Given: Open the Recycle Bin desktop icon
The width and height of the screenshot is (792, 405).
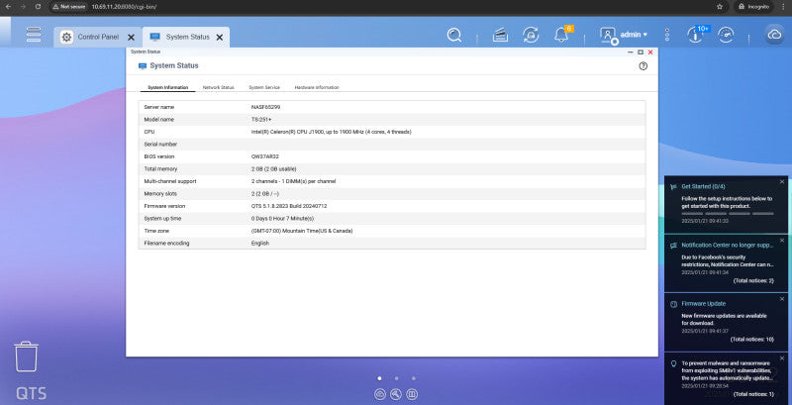Looking at the screenshot, I should click(x=26, y=356).
